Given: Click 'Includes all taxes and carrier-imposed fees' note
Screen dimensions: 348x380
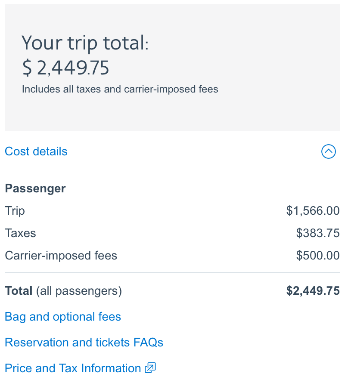Looking at the screenshot, I should tap(120, 90).
